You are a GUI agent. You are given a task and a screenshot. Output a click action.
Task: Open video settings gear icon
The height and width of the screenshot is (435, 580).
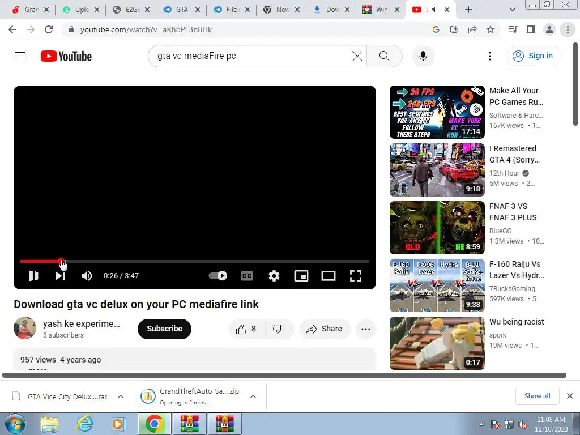[274, 276]
